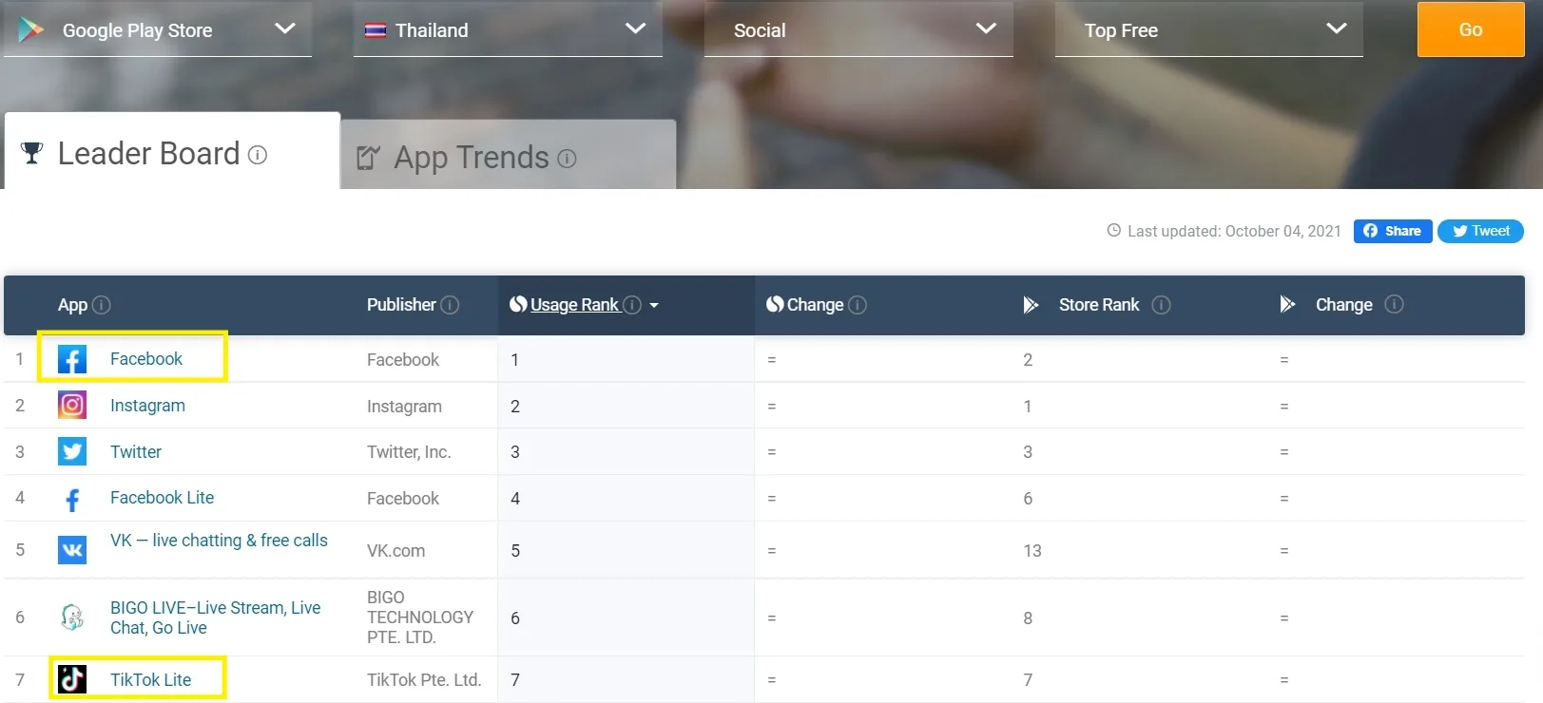Click the App Trends info icon
Viewport: 1543px width, 703px height.
[x=567, y=159]
